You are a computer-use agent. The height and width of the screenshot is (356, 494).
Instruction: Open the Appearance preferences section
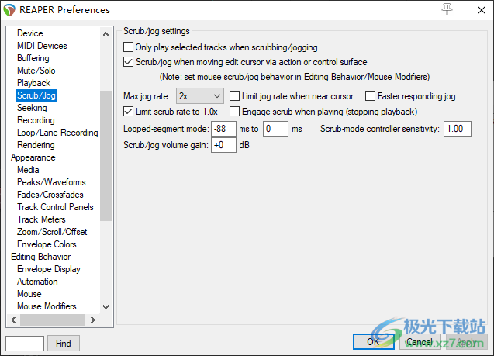[33, 157]
